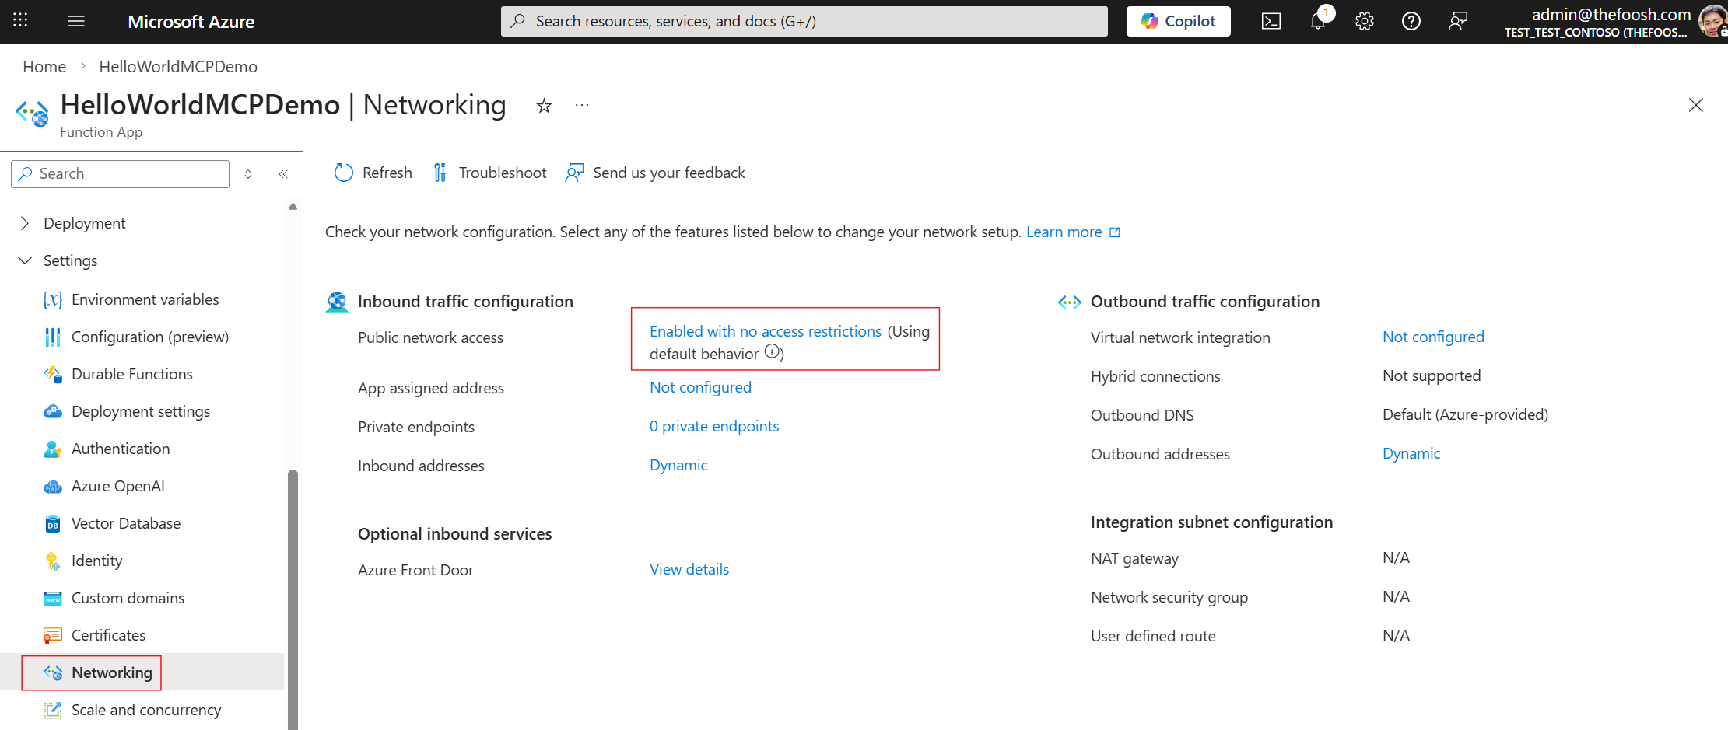Close the Networking blade
Viewport: 1728px width, 730px height.
(1696, 105)
